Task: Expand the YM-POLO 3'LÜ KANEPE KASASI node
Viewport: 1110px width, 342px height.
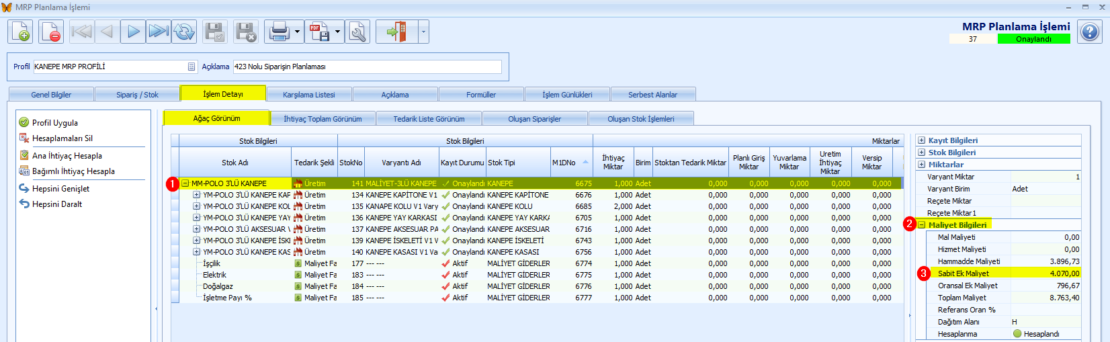Action: coord(196,252)
